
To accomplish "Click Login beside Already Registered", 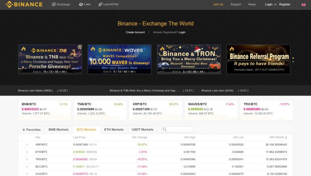I will (182, 32).
